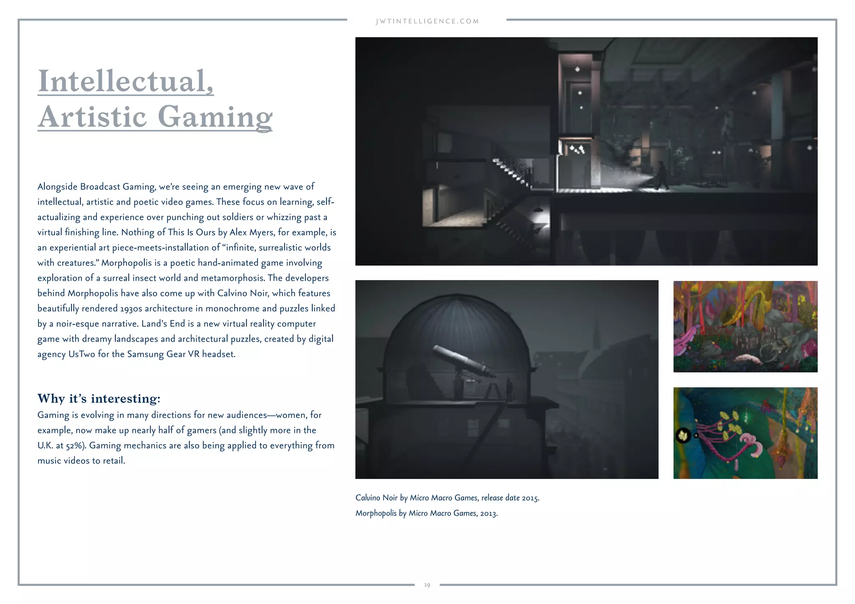Viewport: 855px width, 604px height.
Task: Click the 'Why it's interesting:' subheading
Action: 99,398
